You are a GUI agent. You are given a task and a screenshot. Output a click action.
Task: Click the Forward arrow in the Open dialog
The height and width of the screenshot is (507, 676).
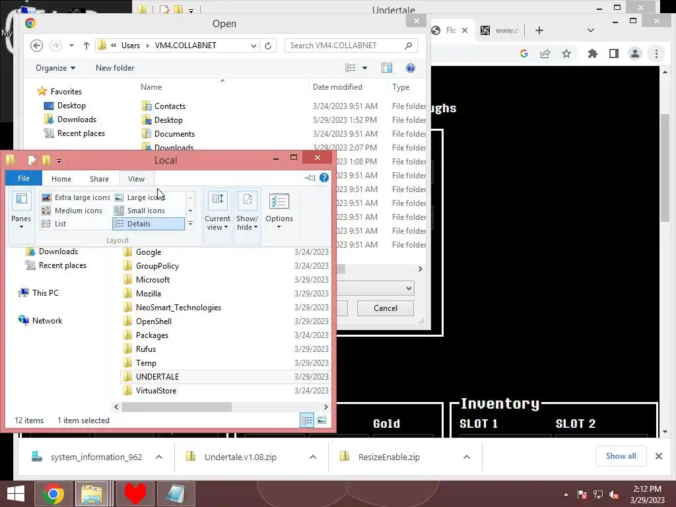point(55,46)
